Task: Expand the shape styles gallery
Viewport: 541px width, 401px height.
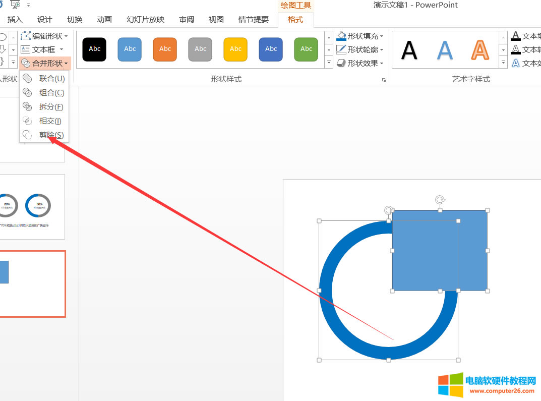Action: coord(328,63)
